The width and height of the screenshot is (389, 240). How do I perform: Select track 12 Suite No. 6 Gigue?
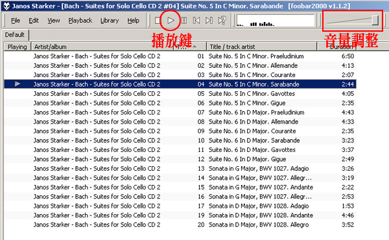pos(180,159)
